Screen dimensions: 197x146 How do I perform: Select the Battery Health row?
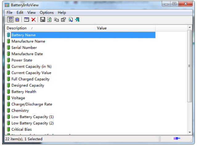pos(24,92)
